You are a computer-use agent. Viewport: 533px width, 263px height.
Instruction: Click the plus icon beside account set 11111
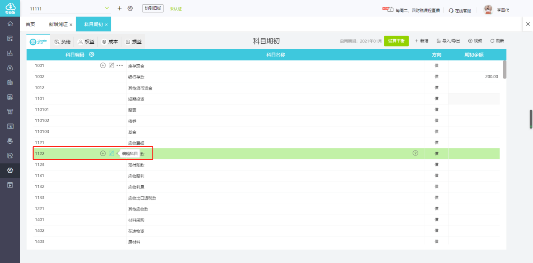[119, 8]
